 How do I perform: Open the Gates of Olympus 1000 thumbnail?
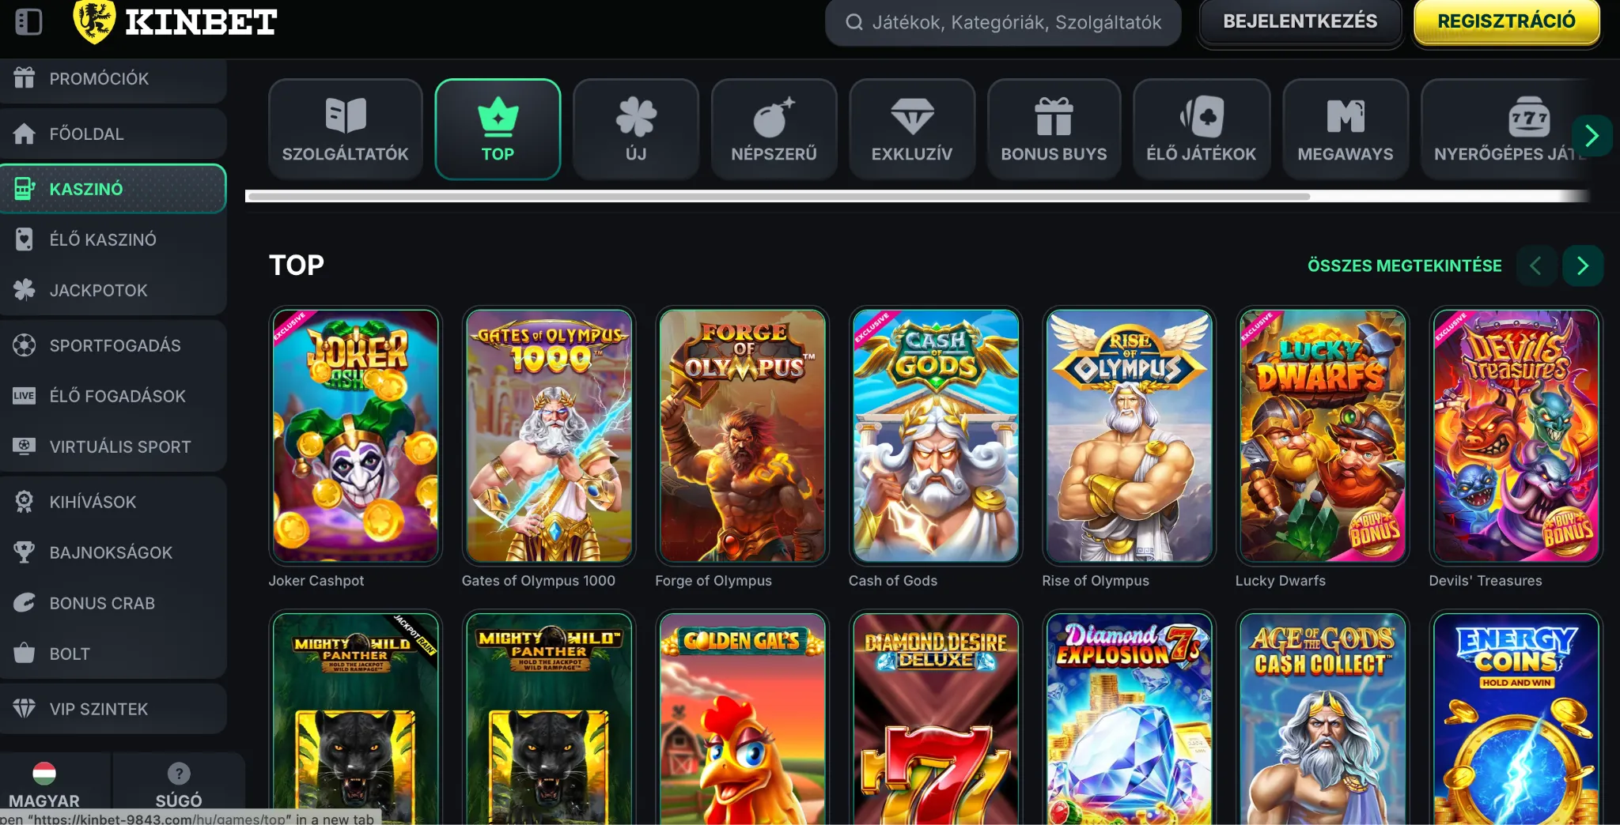click(549, 435)
